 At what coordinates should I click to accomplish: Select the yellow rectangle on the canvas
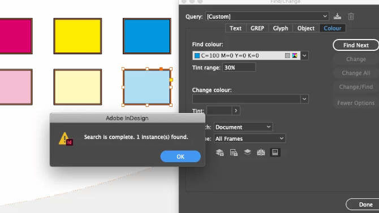(77, 36)
